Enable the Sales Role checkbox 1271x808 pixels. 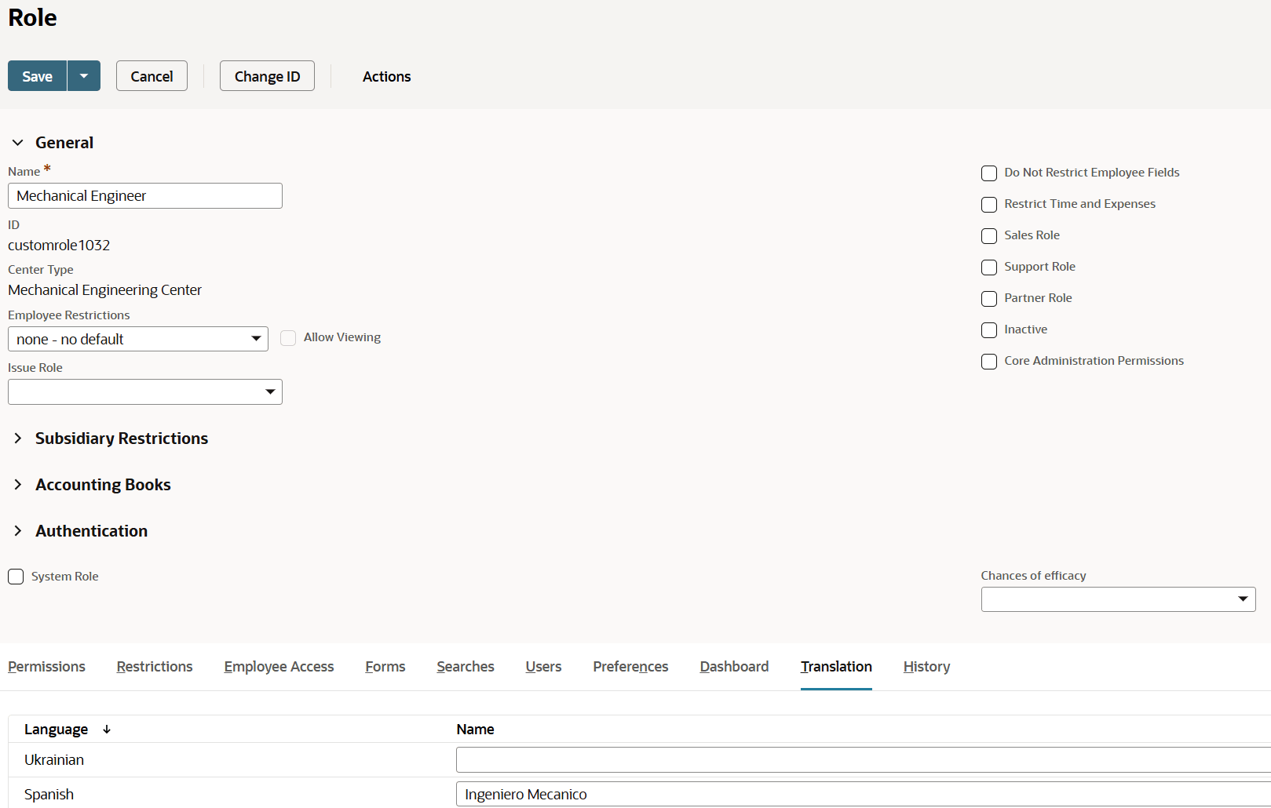click(989, 235)
